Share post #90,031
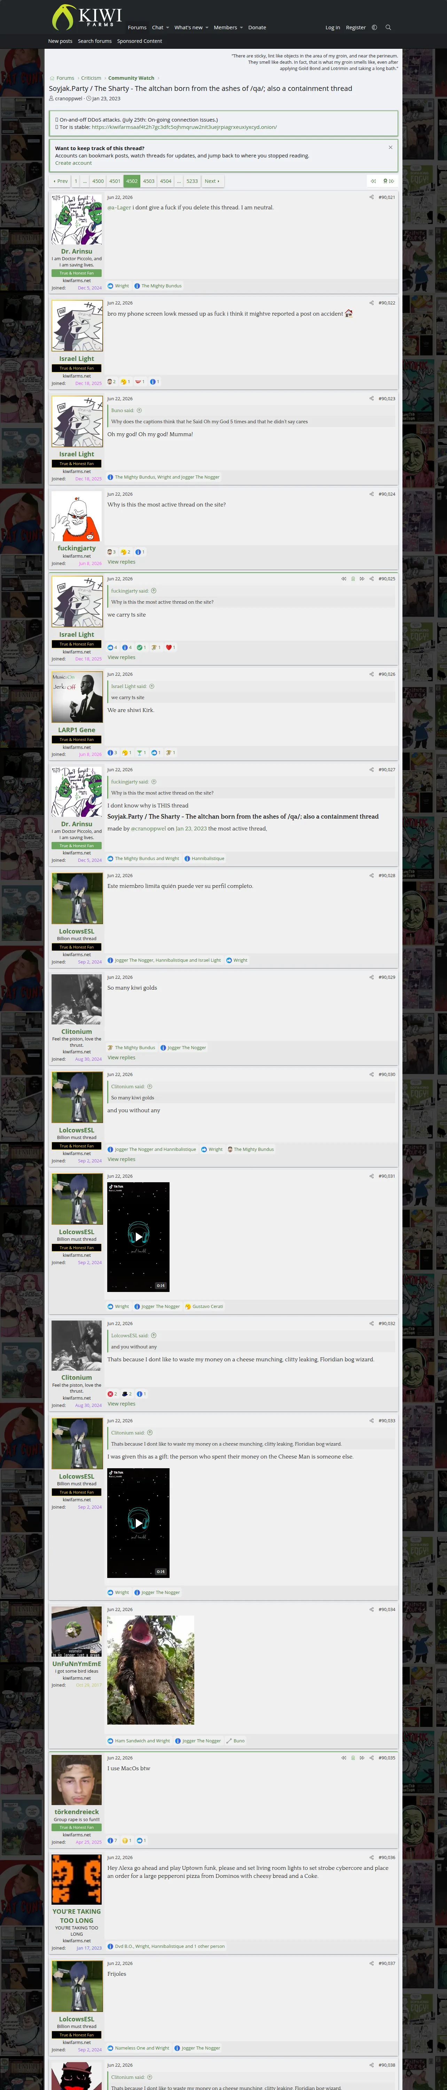The width and height of the screenshot is (447, 2090). click(371, 1176)
